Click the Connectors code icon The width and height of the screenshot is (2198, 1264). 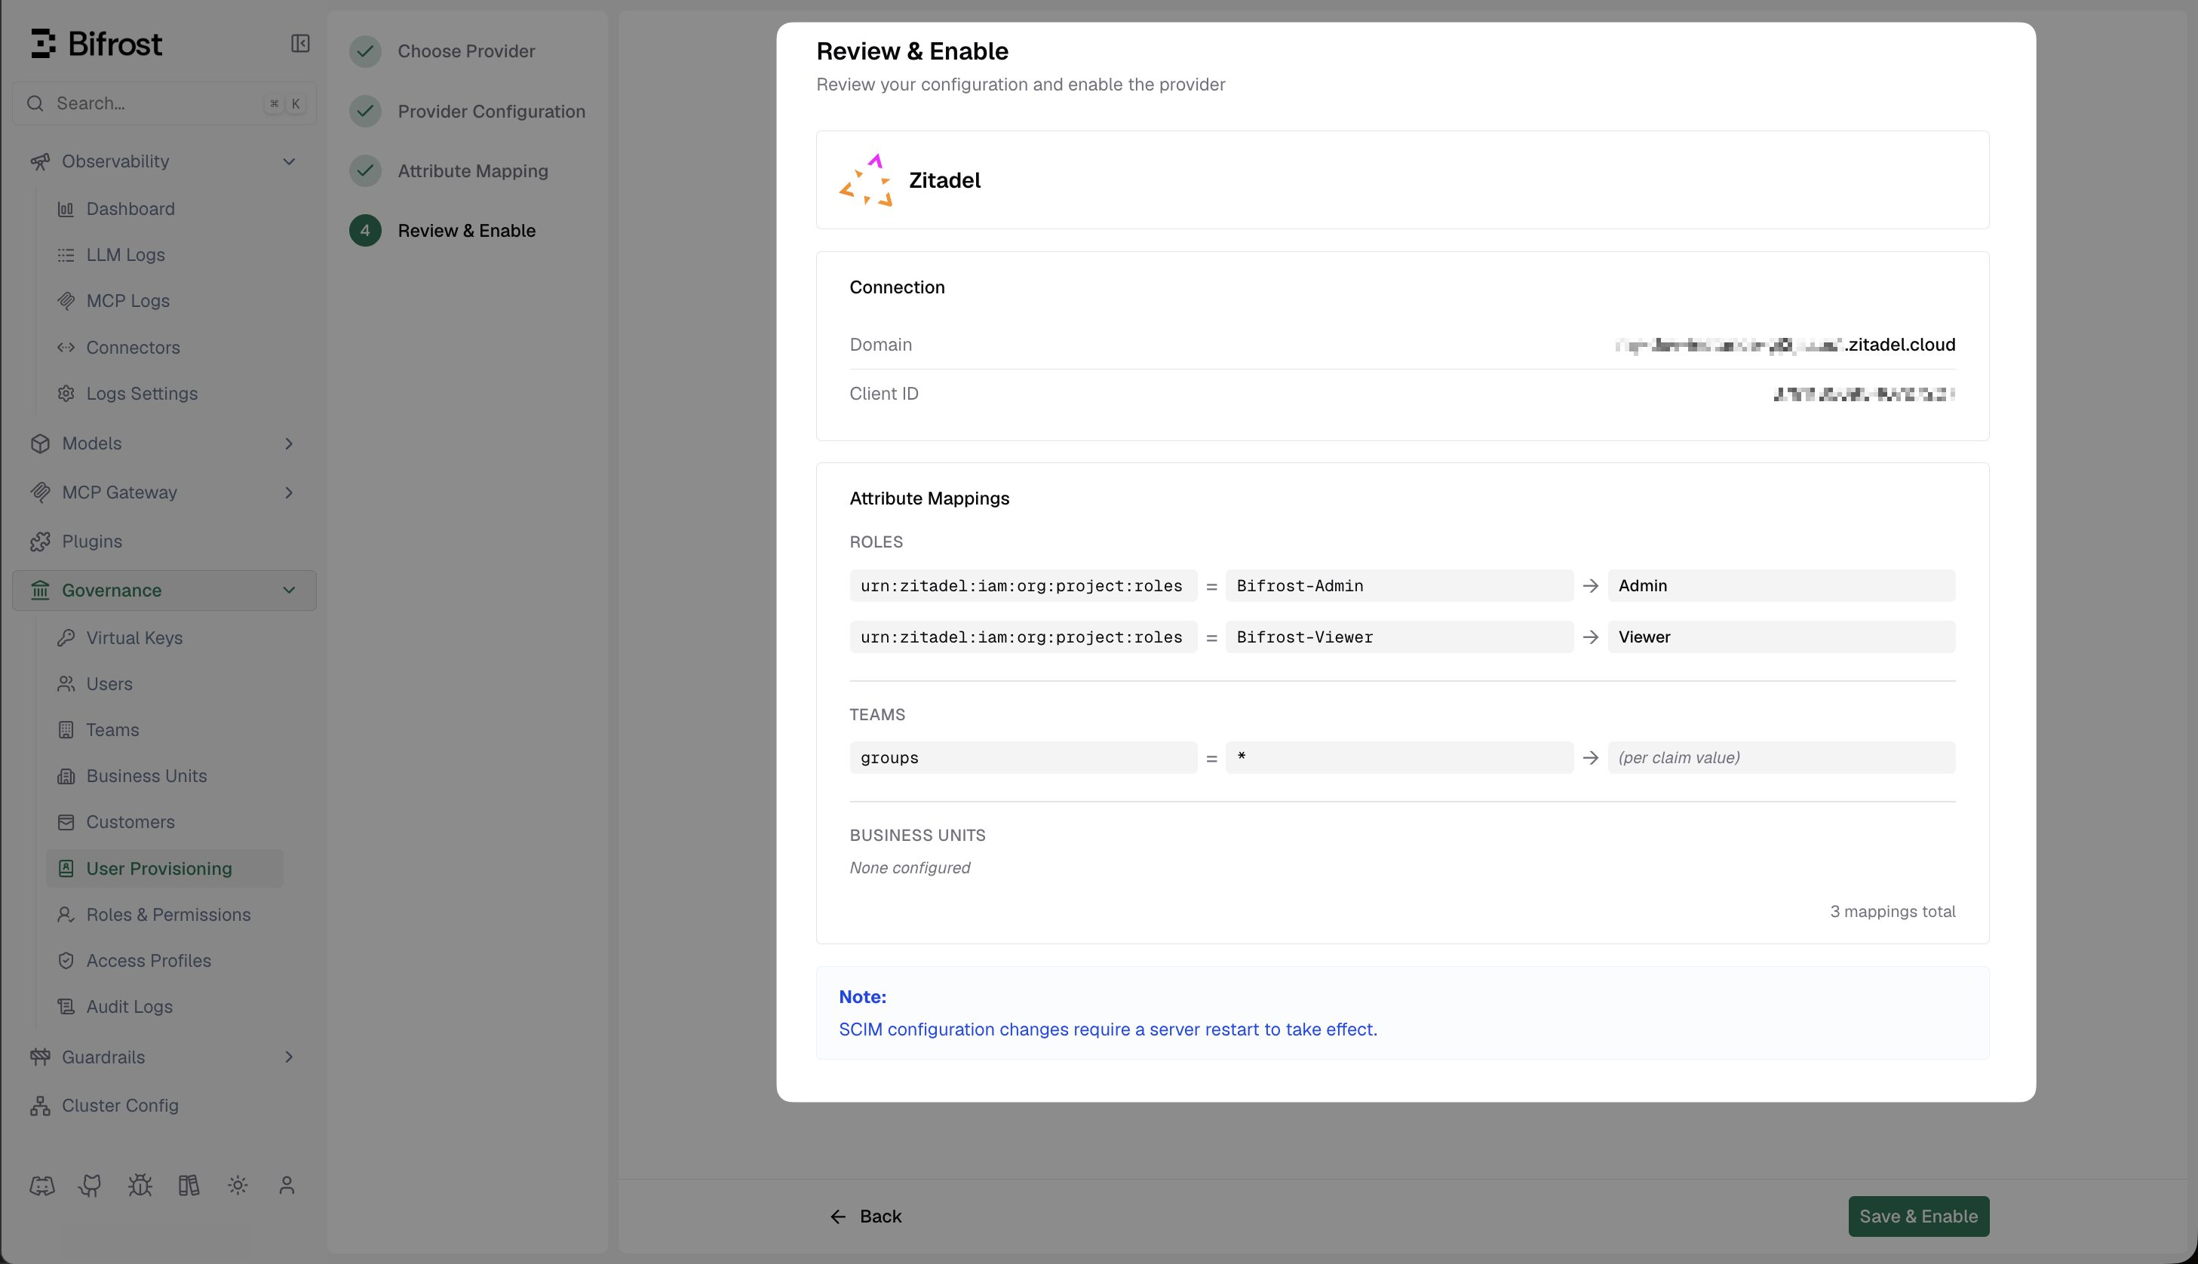click(x=66, y=347)
